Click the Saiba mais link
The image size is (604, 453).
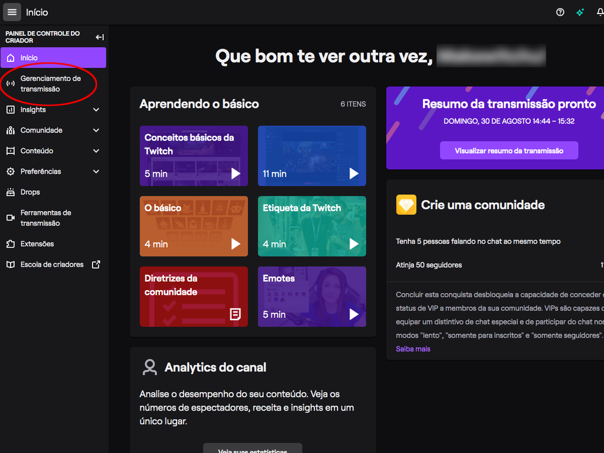tap(413, 349)
